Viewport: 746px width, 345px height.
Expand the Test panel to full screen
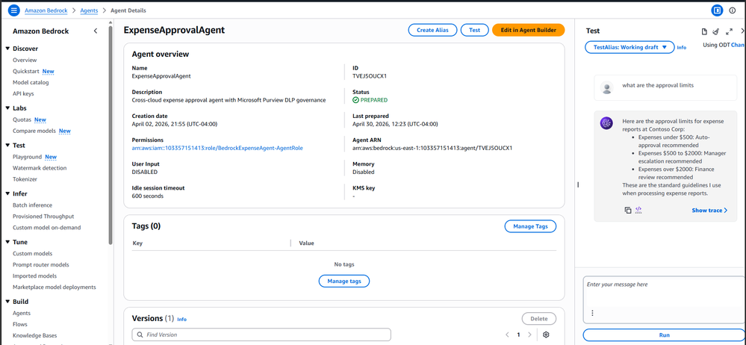(x=729, y=31)
